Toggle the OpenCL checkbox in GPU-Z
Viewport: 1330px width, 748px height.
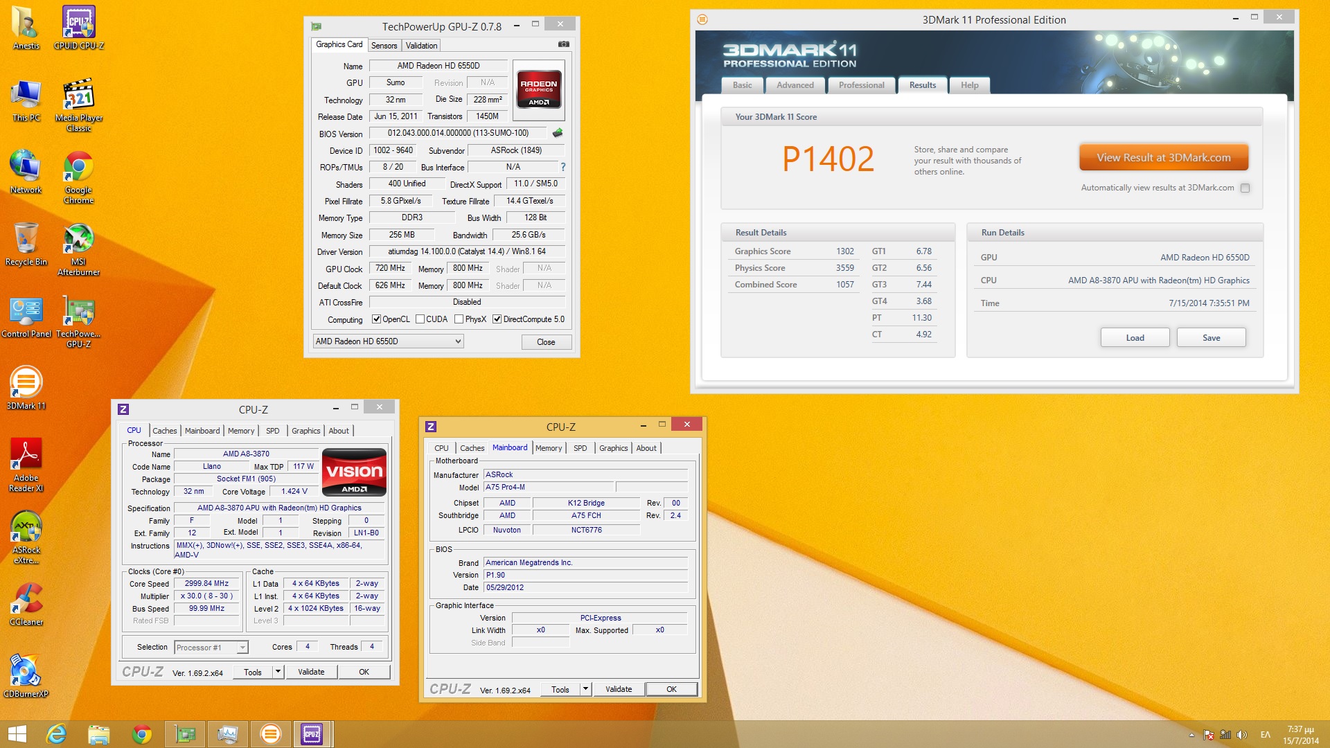click(376, 319)
